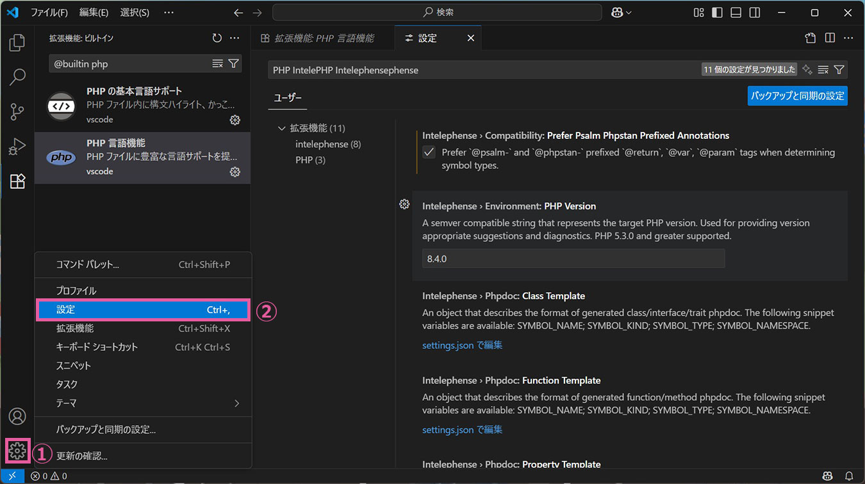Toggle the bottom panel visibility

736,13
